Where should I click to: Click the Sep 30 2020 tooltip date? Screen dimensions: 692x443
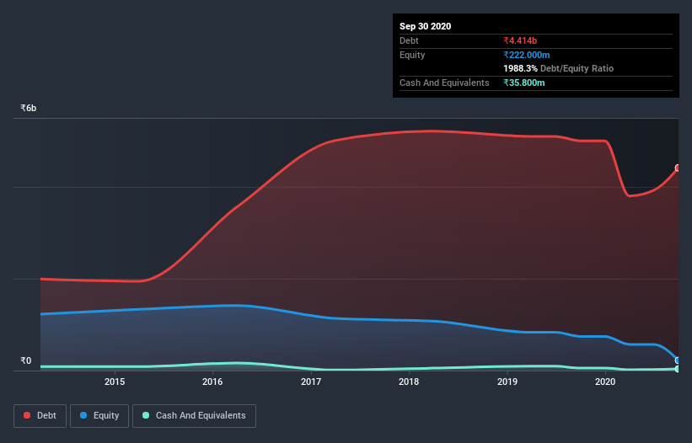[425, 26]
